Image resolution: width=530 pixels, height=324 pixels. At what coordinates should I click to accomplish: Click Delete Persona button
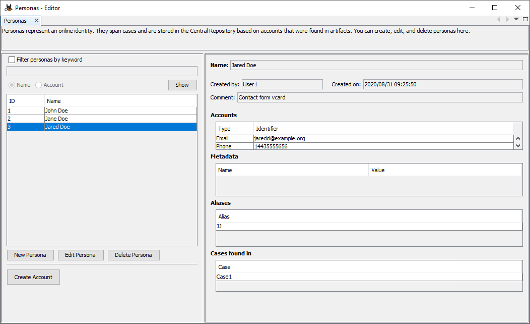133,255
